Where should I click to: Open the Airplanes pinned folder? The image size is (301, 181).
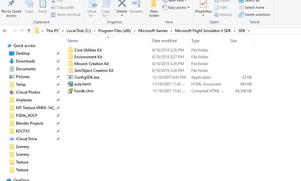pyautogui.click(x=24, y=100)
